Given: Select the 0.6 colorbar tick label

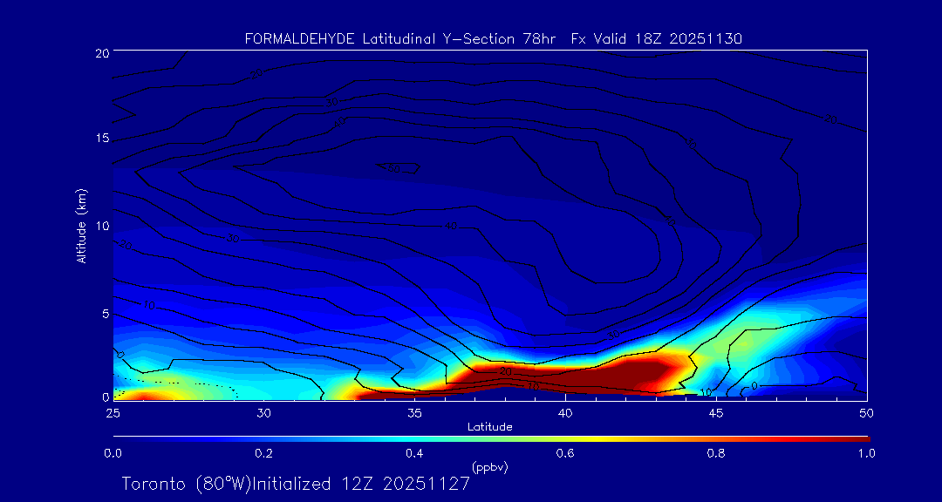Looking at the screenshot, I should 565,453.
